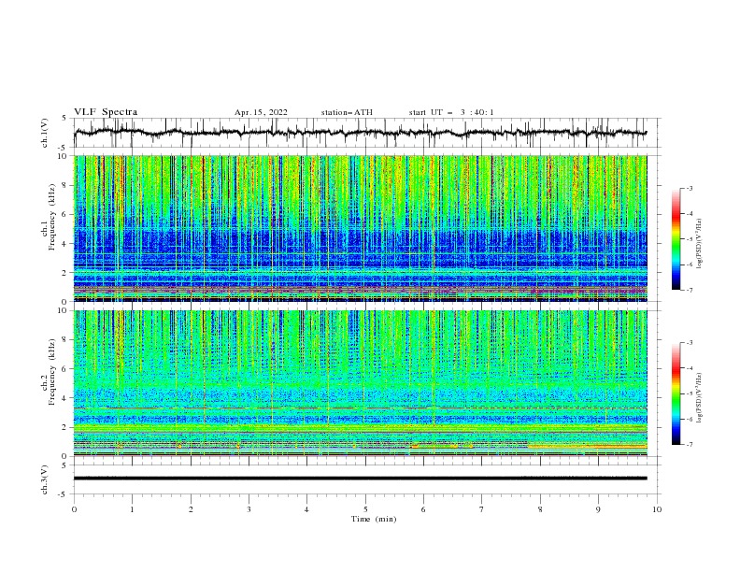Select the "ch.1 Frequency (kHz)" axis label
The width and height of the screenshot is (740, 572).
tap(49, 218)
